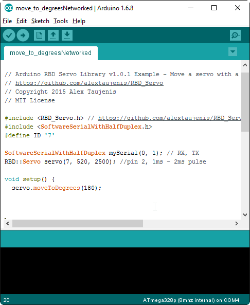Click '#include <SoftwareSerialWithHalfDuplex.h>' line
Image resolution: width=250 pixels, height=305 pixels.
click(78, 127)
